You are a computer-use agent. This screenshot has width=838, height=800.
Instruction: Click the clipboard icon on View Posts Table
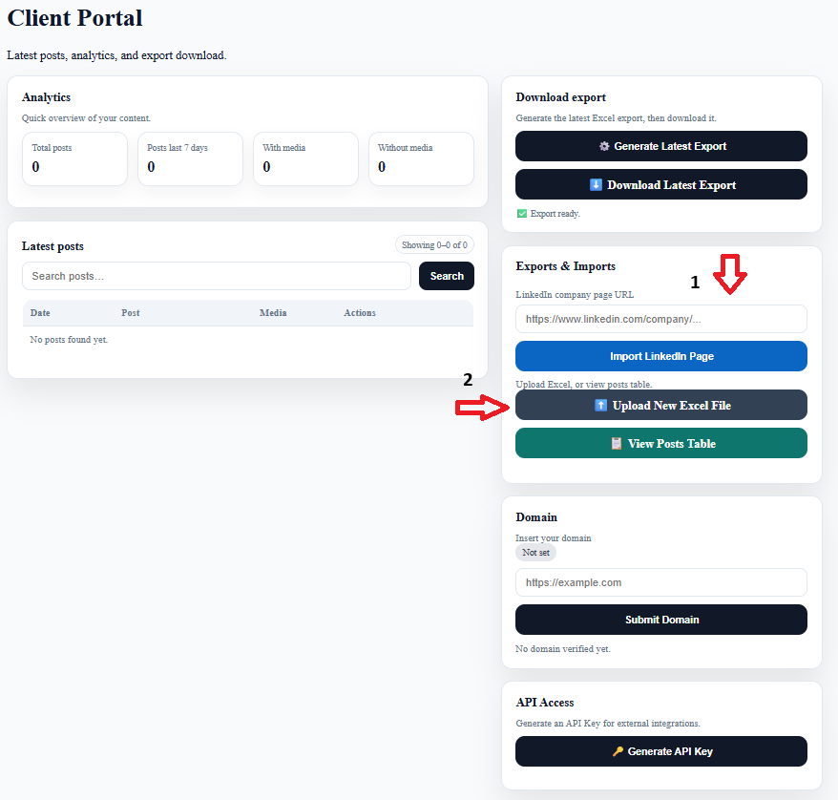(x=617, y=444)
